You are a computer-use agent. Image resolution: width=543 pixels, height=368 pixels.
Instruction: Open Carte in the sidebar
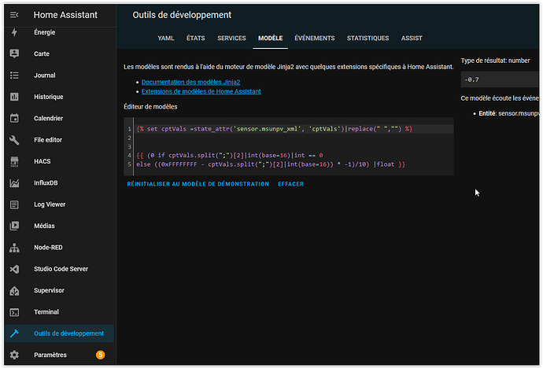[x=42, y=53]
